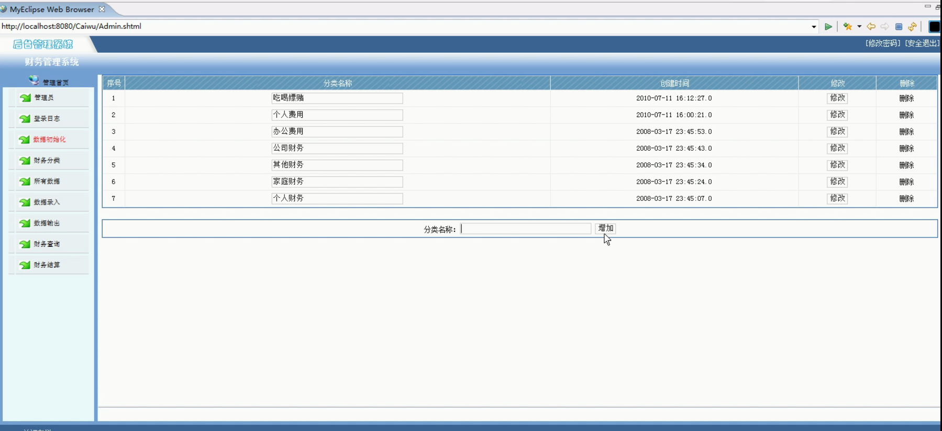
Task: Click the 吃喝嫖赌 category name field
Action: 337,98
